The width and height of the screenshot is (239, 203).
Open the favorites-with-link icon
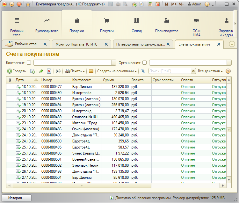coord(141,4)
